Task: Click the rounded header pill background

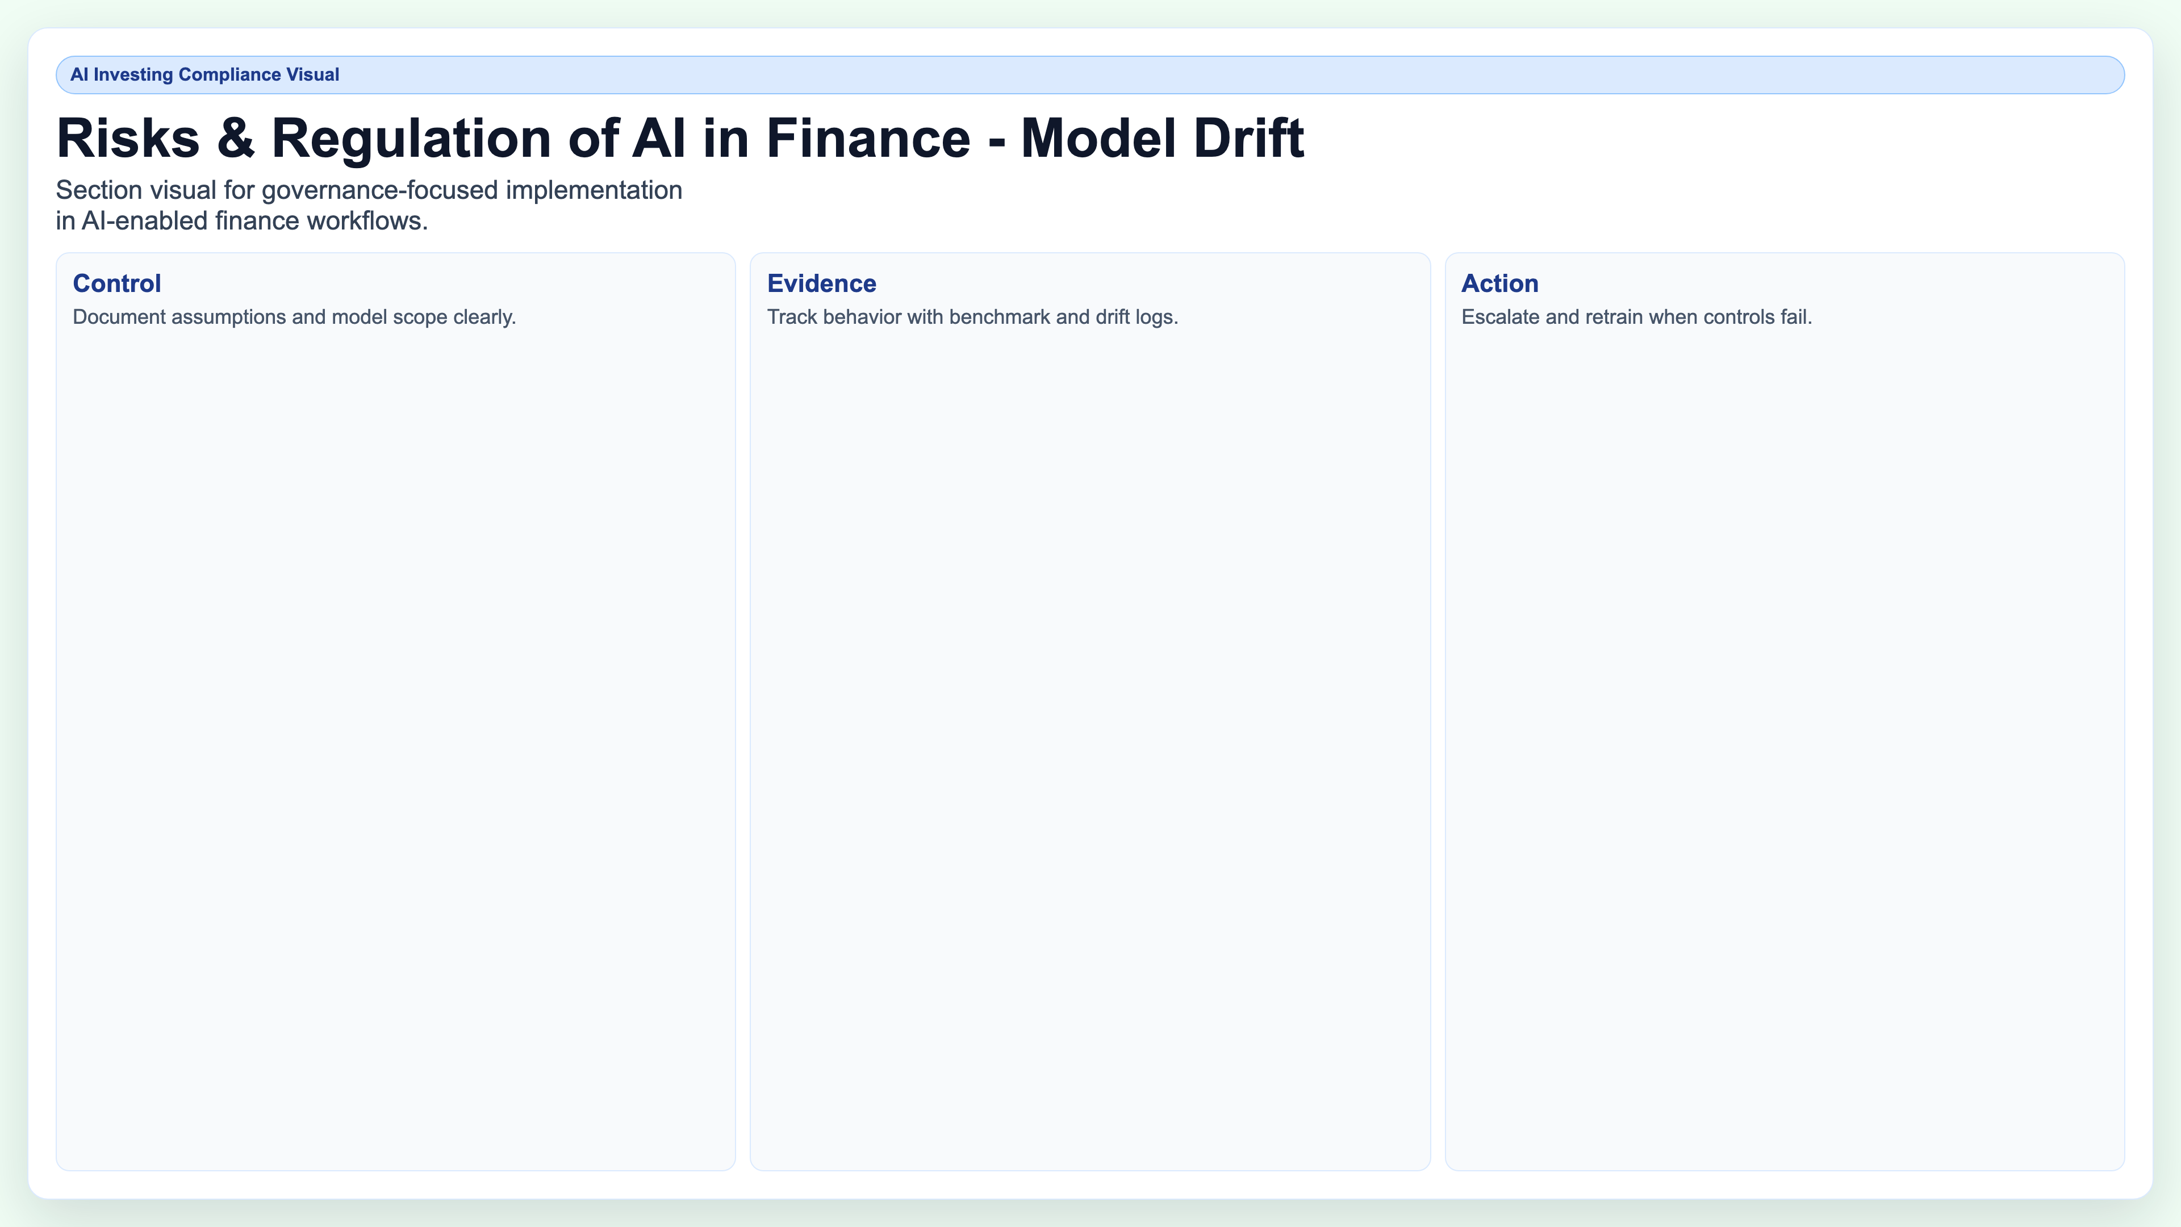Action: point(1090,74)
